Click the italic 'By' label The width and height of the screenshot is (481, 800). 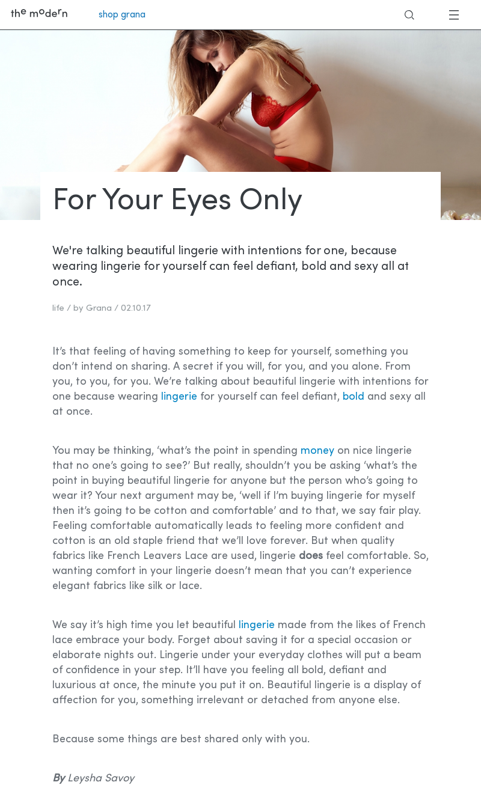point(58,778)
